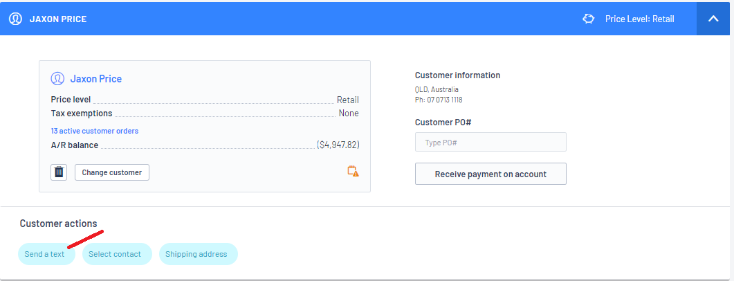Collapse the customer panel with the chevron
The height and width of the screenshot is (281, 734).
coord(713,19)
